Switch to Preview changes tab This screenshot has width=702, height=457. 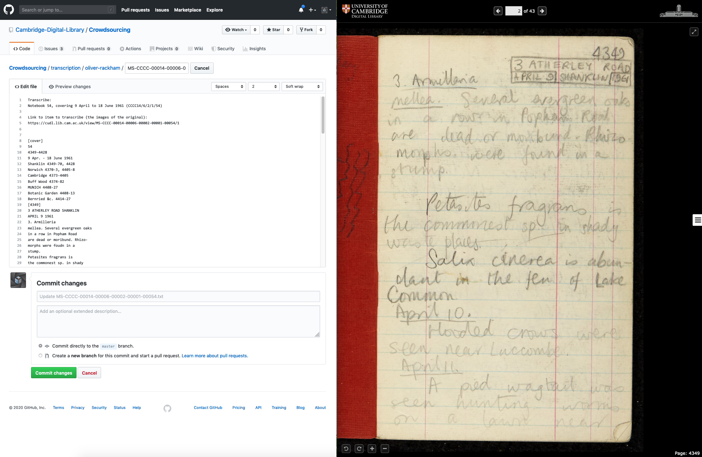pyautogui.click(x=70, y=86)
